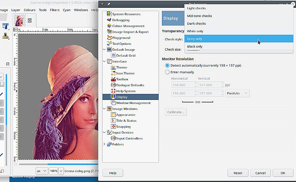
Task: Confirm preferences with OK button
Action: click(283, 173)
